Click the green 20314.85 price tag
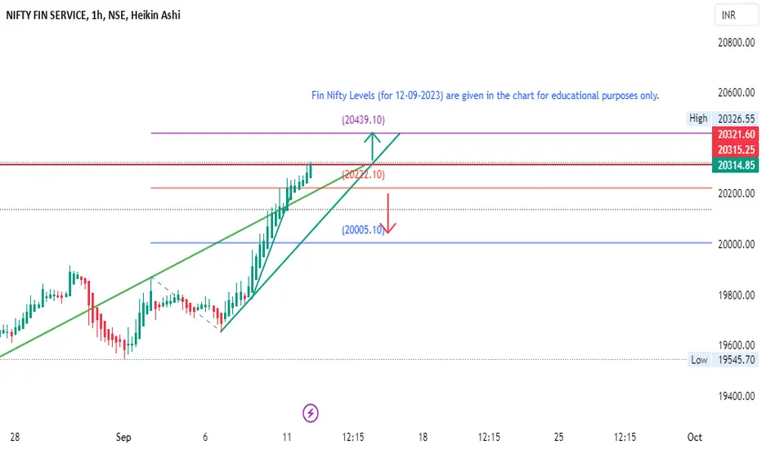Viewport: 762px width, 450px height. [736, 165]
